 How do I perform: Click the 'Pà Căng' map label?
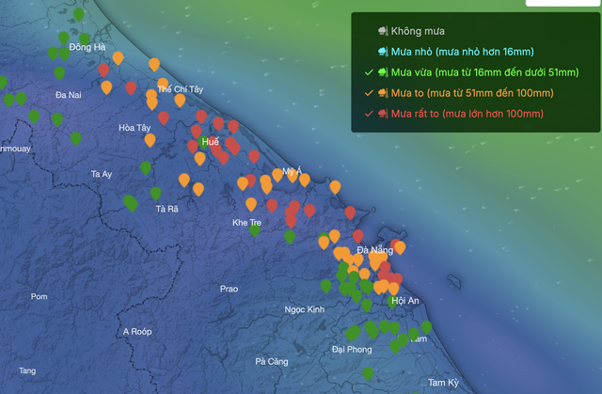pos(272,361)
